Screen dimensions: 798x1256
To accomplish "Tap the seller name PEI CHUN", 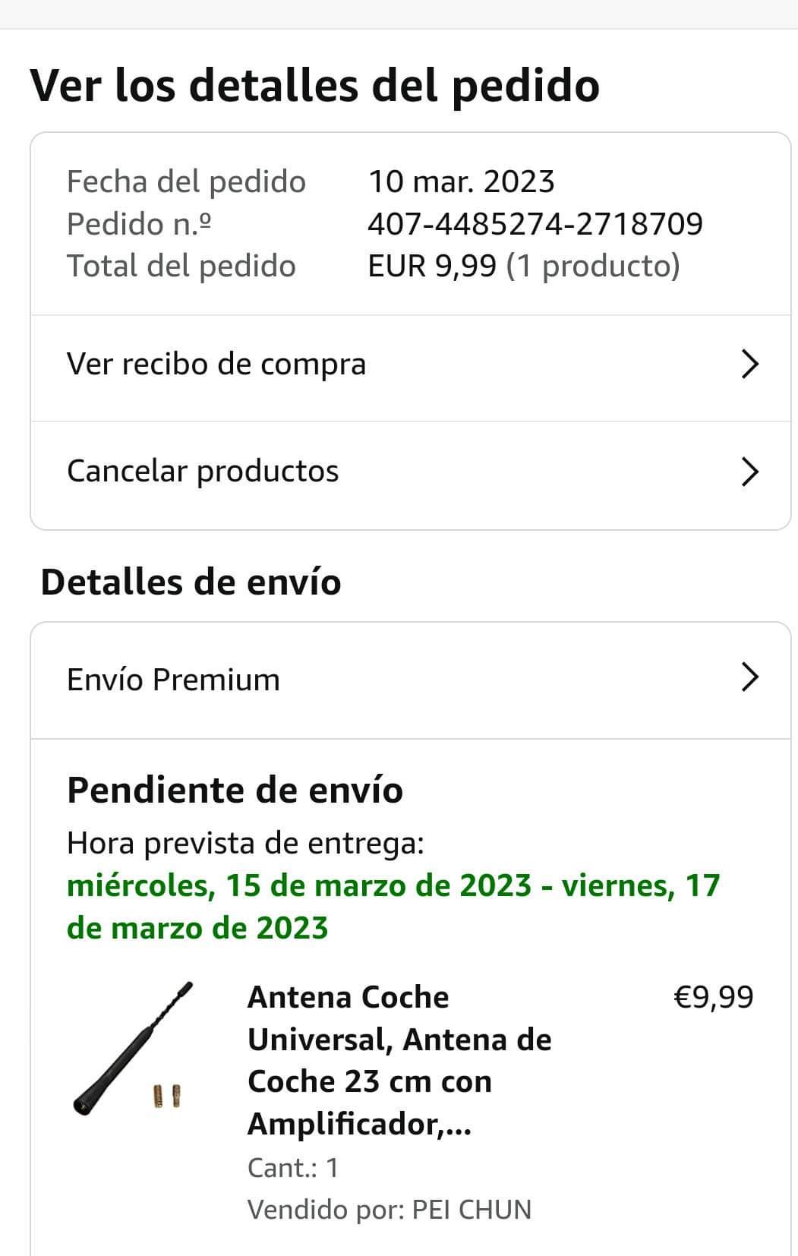I will click(x=471, y=1210).
